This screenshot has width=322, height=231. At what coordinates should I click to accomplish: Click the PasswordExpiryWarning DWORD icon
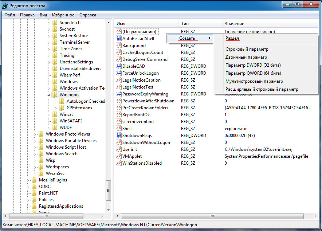(x=118, y=94)
